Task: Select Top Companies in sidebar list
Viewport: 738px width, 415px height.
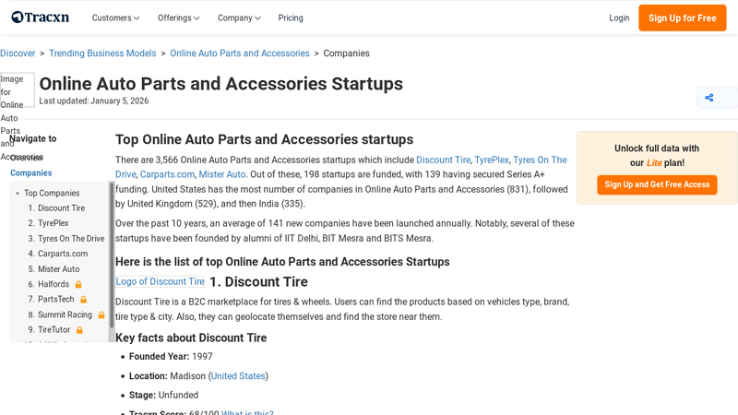Action: pos(52,193)
